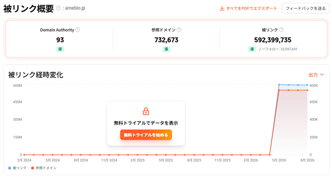Screen dimensions: 332x178
Task: Open help icon next to Domain Authority
Action: click(78, 30)
